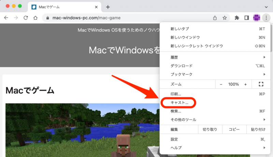
Task: Select キャスト... menu item
Action: (x=215, y=103)
